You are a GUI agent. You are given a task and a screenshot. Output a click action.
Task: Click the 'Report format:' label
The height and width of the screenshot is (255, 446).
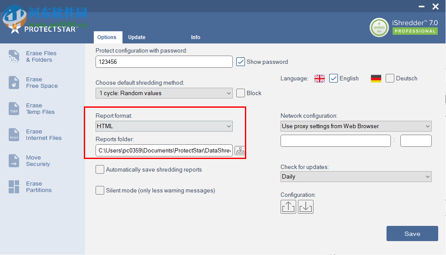114,116
